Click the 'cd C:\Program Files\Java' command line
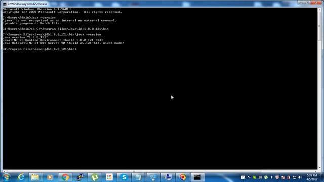324x182 pixels. [56, 29]
